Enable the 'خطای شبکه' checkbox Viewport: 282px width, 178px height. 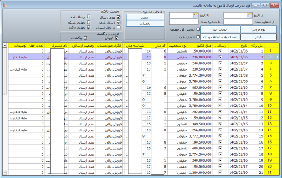89,22
